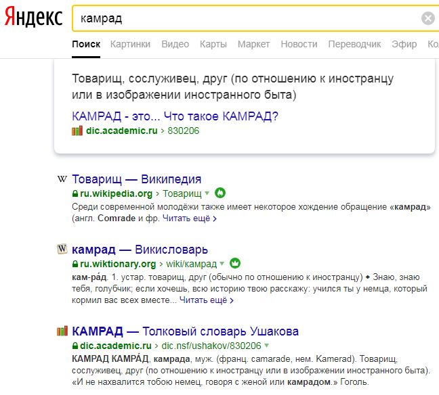Select the Эфир tab

pyautogui.click(x=404, y=44)
